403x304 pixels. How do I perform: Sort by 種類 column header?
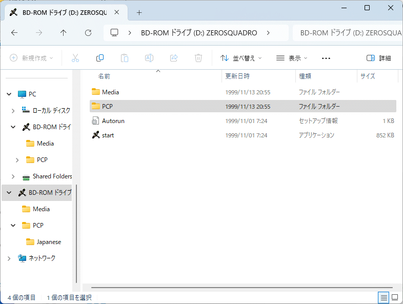point(305,76)
